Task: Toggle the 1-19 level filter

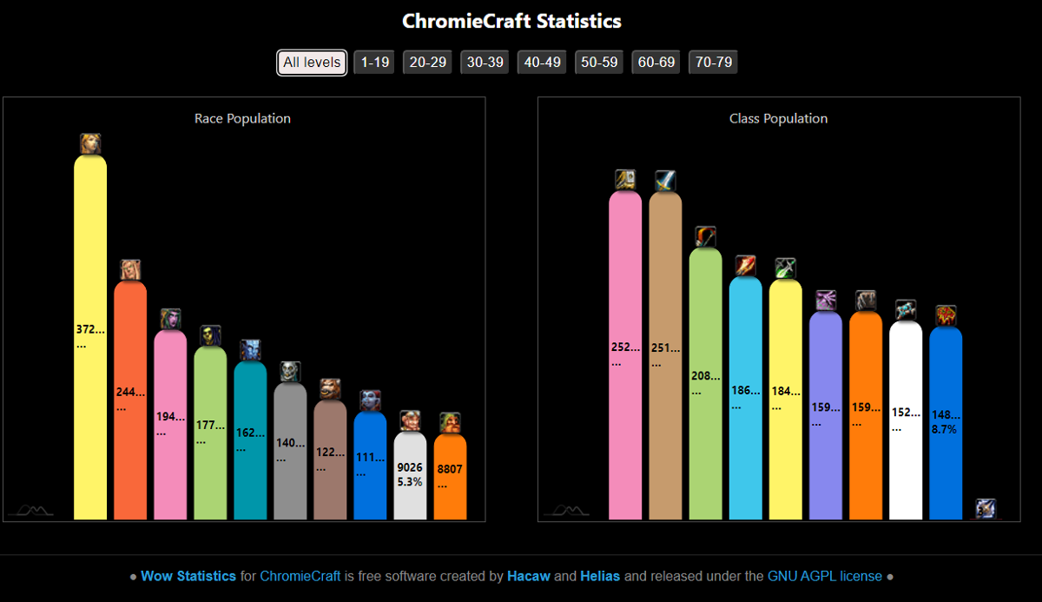Action: point(373,62)
